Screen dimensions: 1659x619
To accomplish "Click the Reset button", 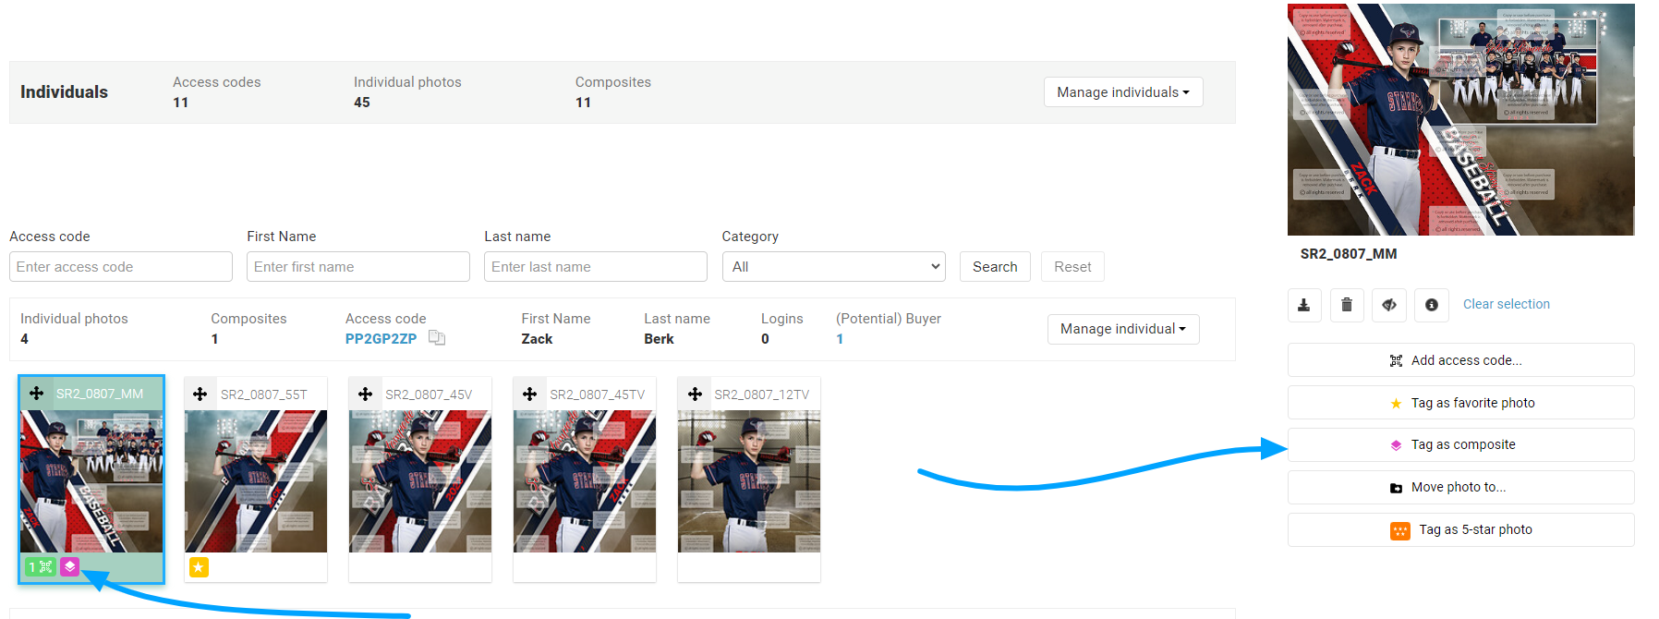I will [x=1072, y=267].
